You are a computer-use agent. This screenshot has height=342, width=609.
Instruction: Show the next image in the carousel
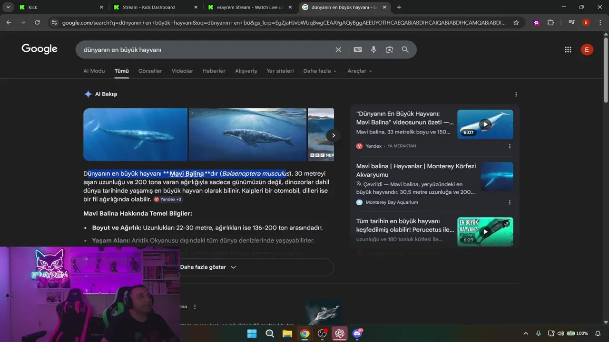click(334, 135)
